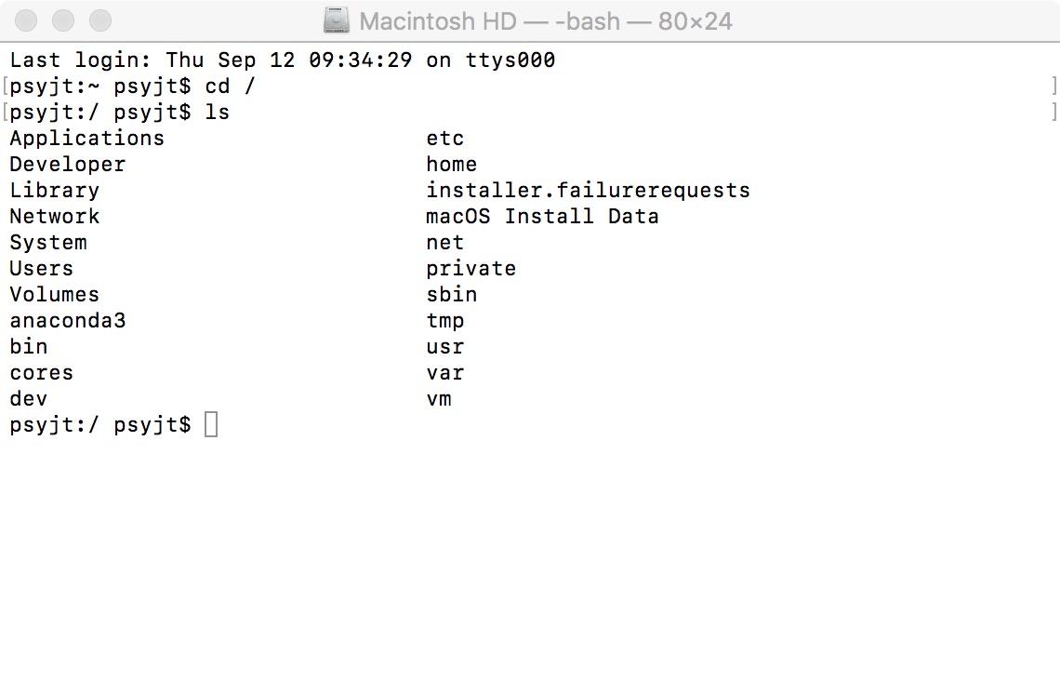
Task: Click "installer.failurerequests" in the output
Action: tap(588, 191)
